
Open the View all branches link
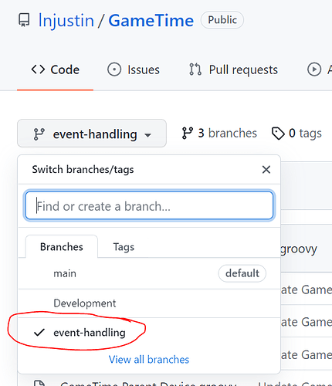[x=149, y=360]
